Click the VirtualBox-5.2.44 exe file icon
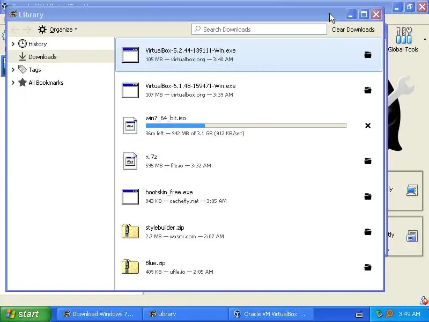 coord(130,55)
